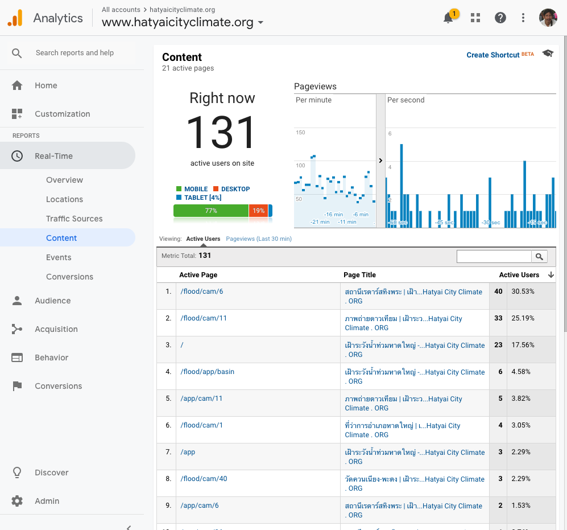Open the /flood/cam/40 page link
This screenshot has width=567, height=530.
pos(204,479)
